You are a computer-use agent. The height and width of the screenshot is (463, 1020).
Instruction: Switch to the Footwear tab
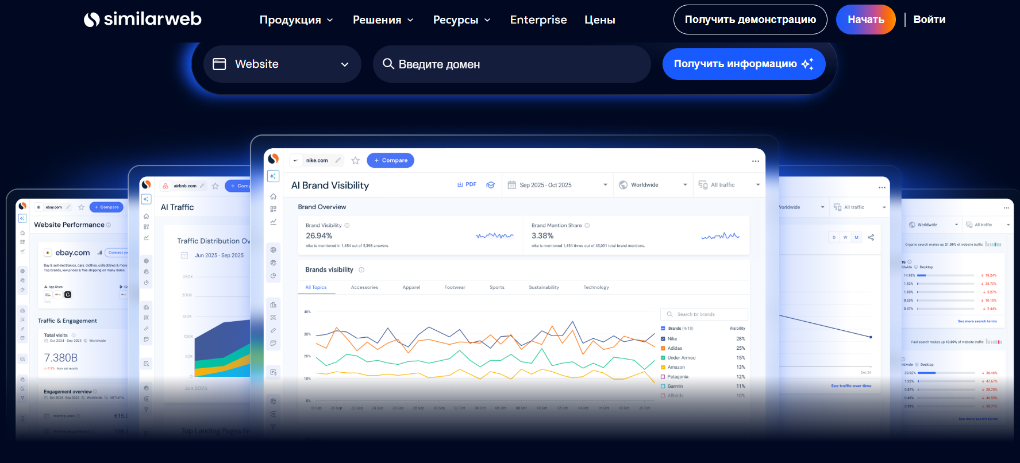pyautogui.click(x=455, y=287)
